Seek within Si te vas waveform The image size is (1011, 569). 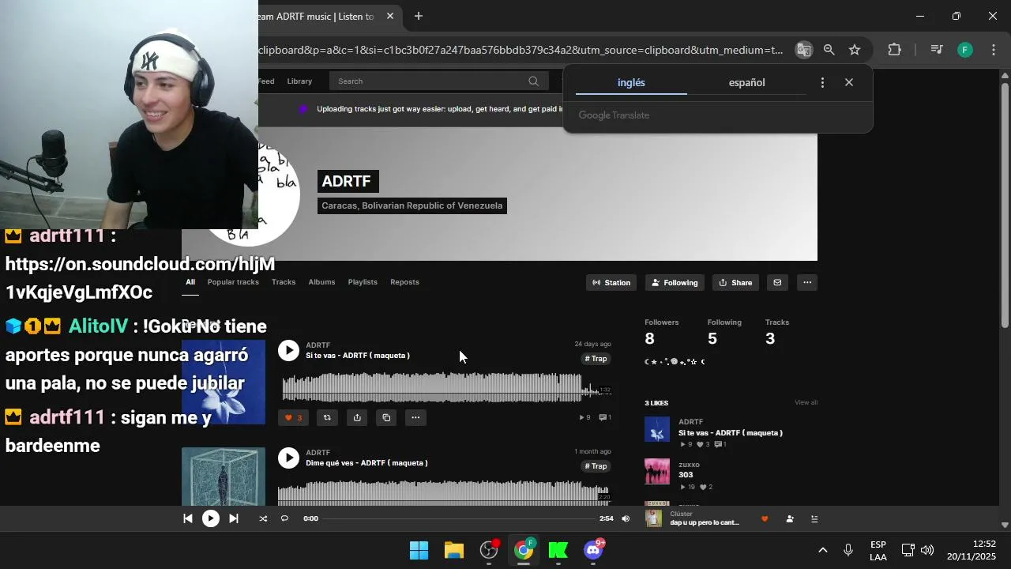tap(446, 387)
